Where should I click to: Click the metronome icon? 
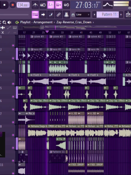click(35, 5)
